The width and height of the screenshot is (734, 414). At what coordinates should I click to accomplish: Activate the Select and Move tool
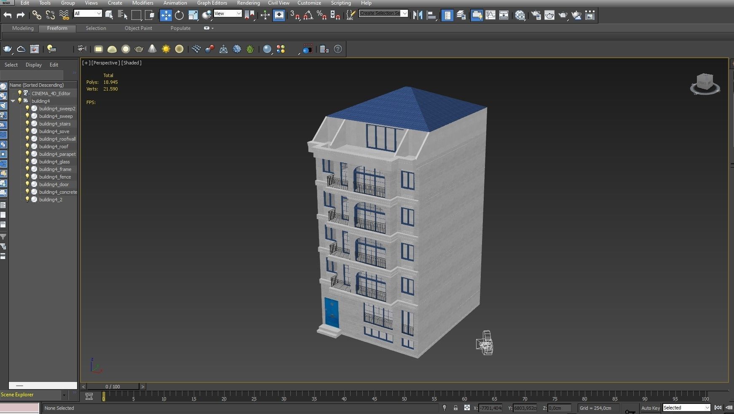pyautogui.click(x=166, y=15)
